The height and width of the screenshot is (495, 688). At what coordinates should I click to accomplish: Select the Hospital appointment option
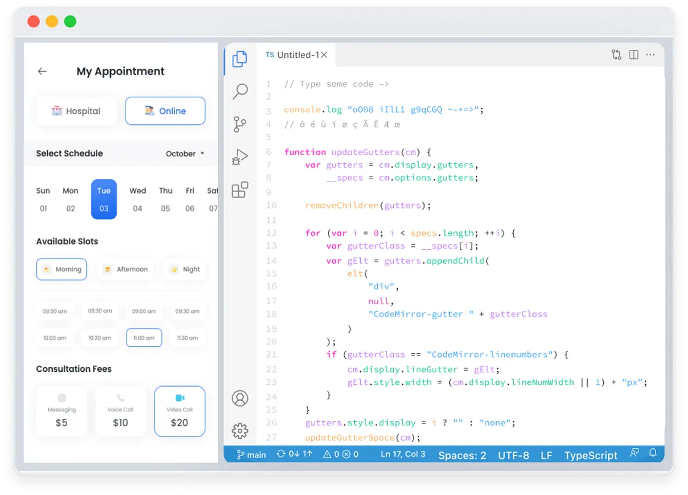[76, 111]
